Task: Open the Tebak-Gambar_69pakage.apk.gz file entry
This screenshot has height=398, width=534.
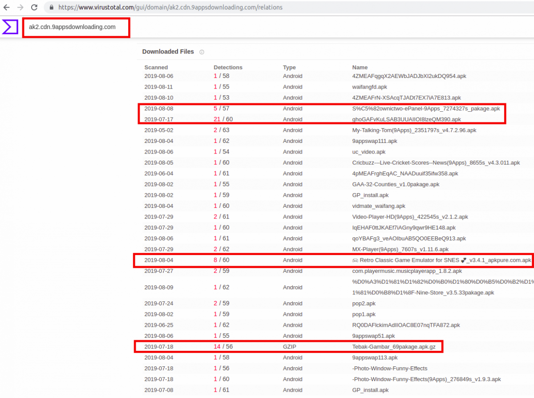Action: pos(394,346)
